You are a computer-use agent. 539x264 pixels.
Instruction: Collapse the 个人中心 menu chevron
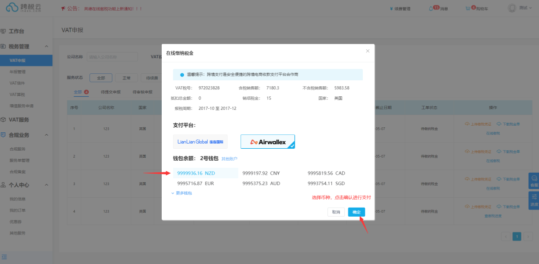[x=46, y=185]
